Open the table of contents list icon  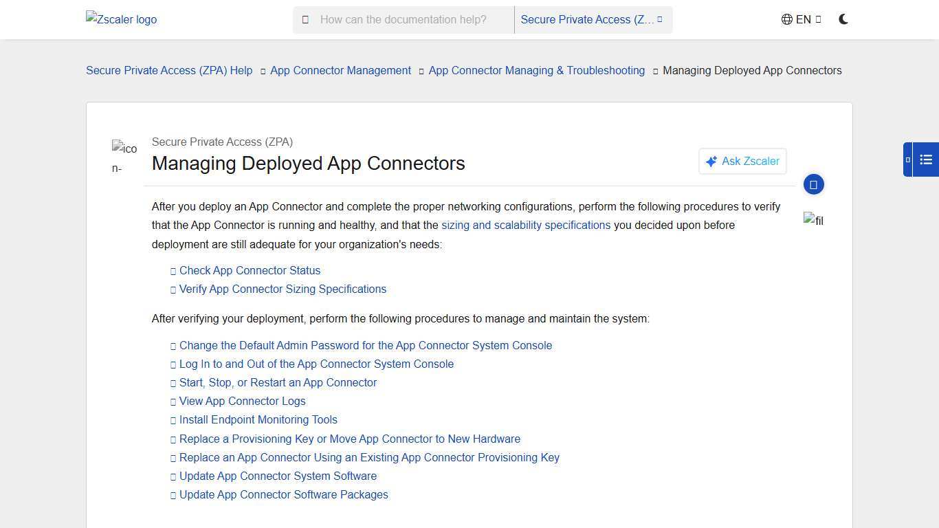coord(926,159)
